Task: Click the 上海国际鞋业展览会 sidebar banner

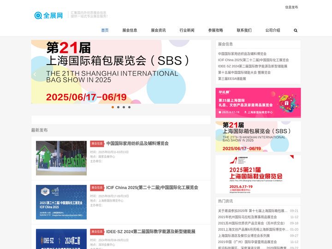Action: 258,174
